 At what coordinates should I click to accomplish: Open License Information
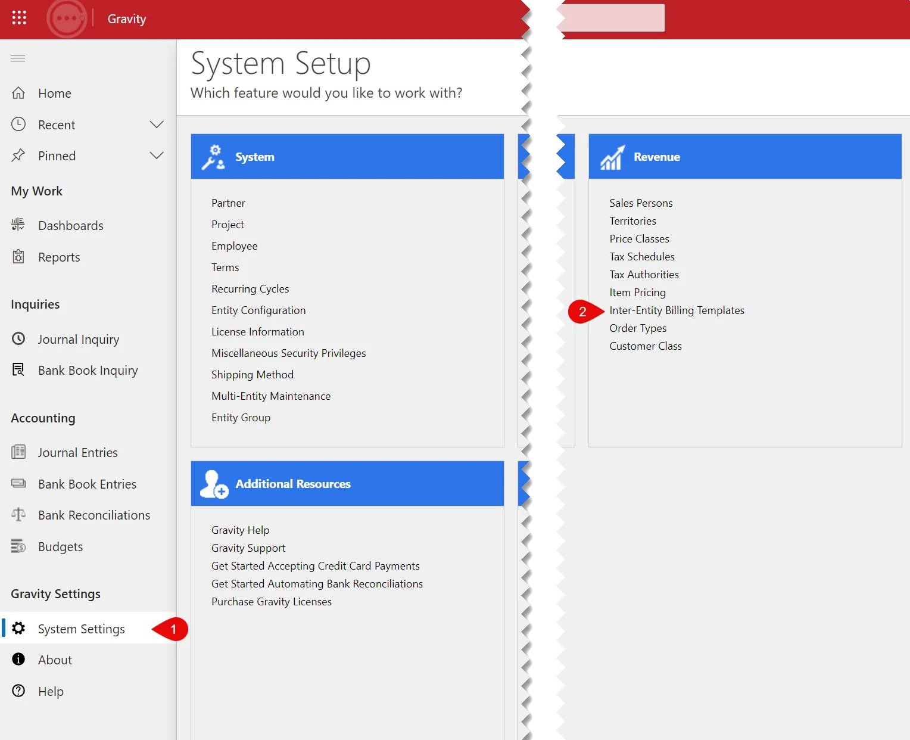[x=258, y=332]
